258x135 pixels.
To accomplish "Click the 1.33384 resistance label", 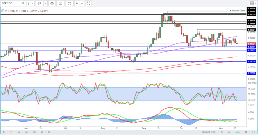I will tap(251, 30).
